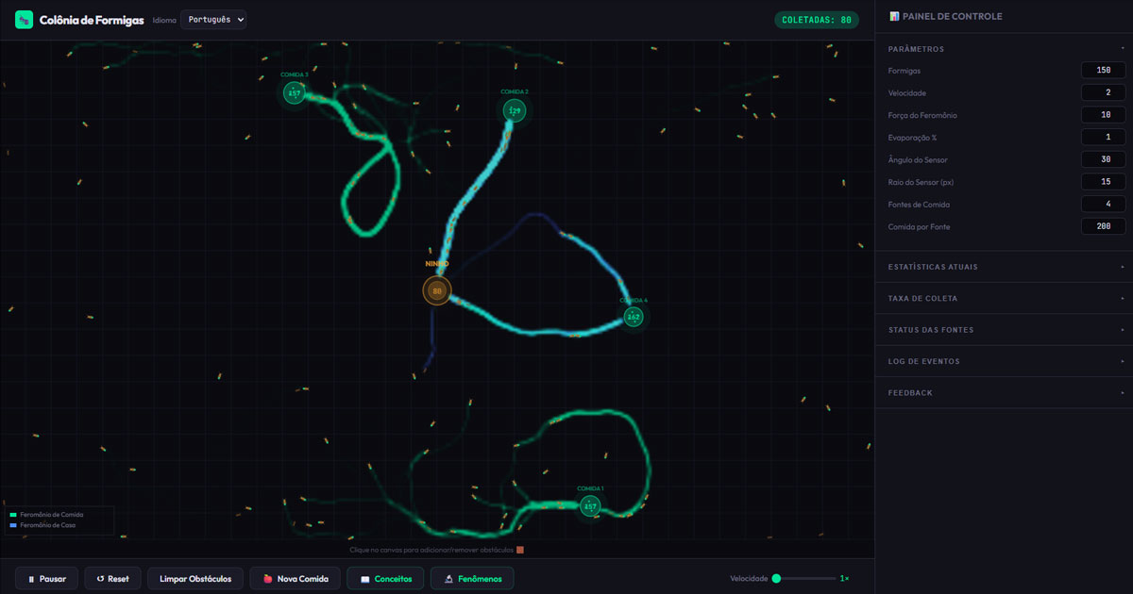The height and width of the screenshot is (594, 1133).
Task: Click the orange Ninho nest marker
Action: (437, 291)
